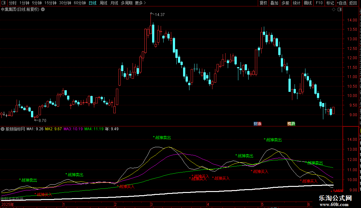Click the MA1: 9.26 indicator value

[35, 129]
